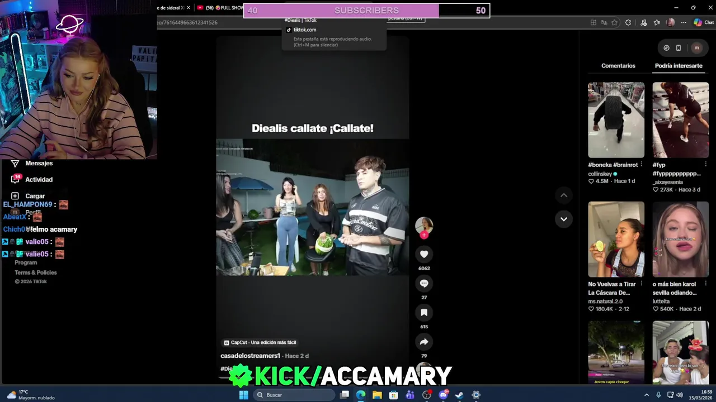Open the lutteita author link
The width and height of the screenshot is (716, 402).
[x=661, y=301]
